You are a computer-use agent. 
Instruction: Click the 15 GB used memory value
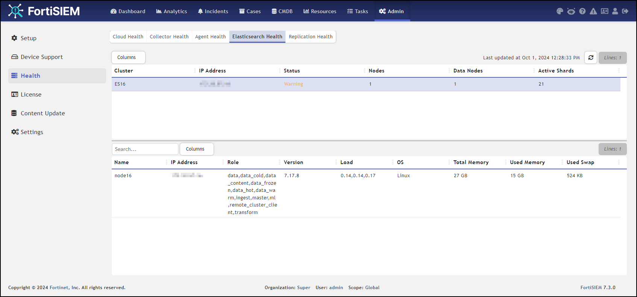point(517,176)
